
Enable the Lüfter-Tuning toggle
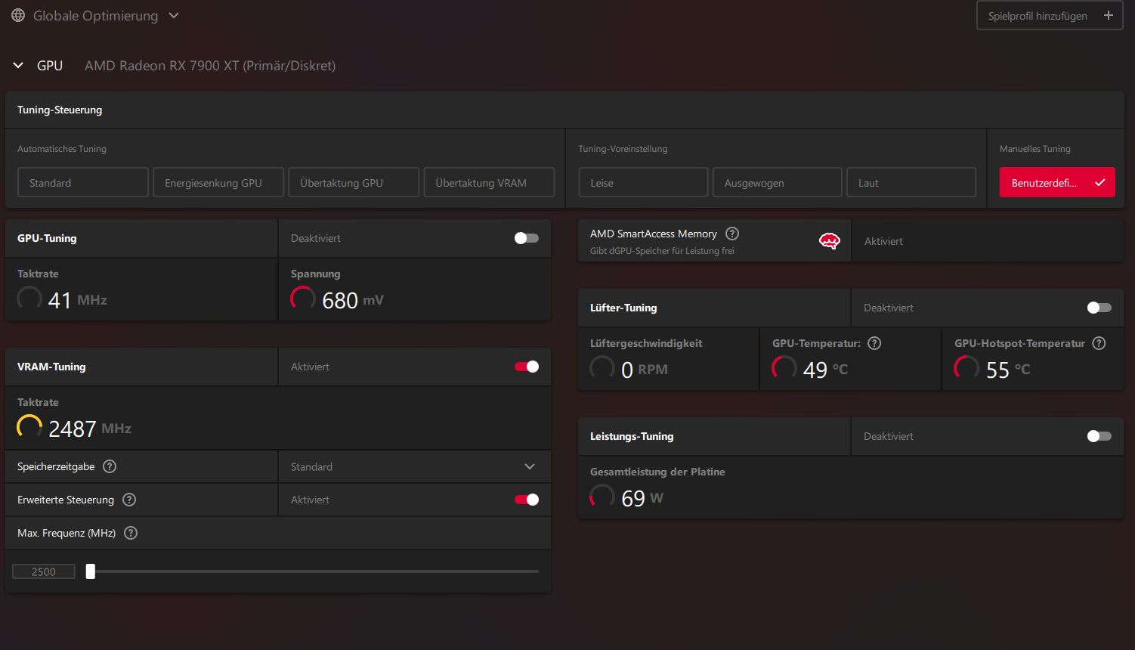1099,308
